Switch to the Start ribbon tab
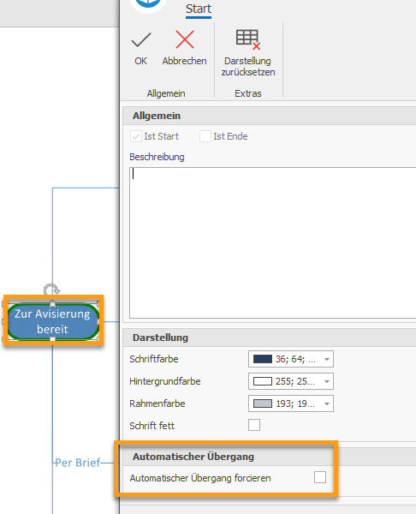 199,9
